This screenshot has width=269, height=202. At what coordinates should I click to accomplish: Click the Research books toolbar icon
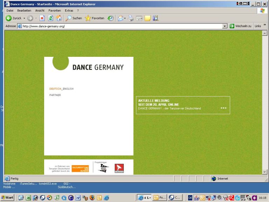pyautogui.click(x=156, y=18)
